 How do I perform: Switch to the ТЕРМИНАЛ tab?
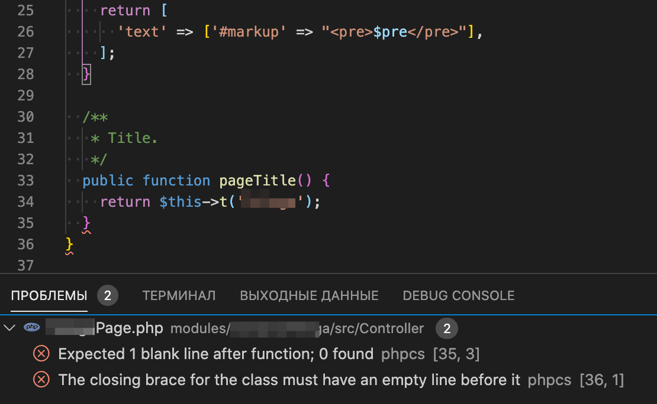coord(179,296)
